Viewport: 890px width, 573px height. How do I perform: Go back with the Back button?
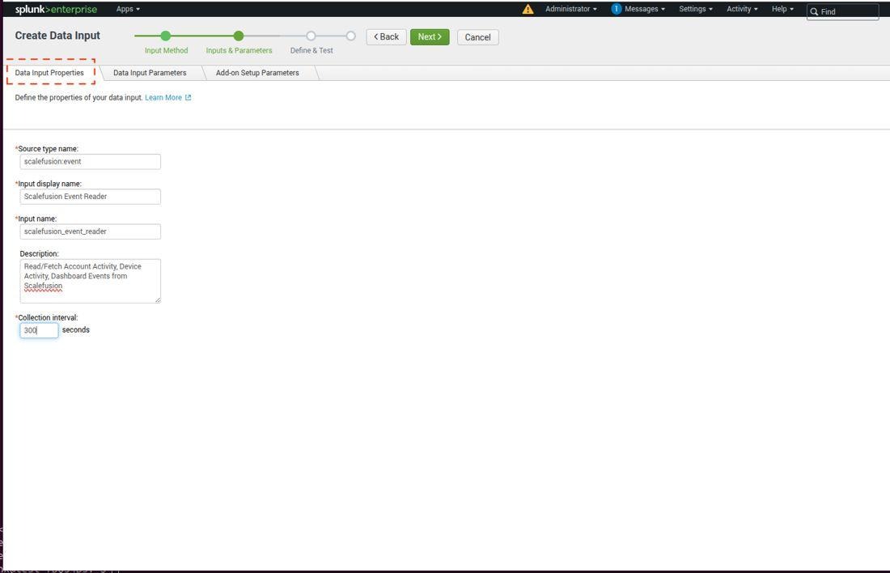tap(386, 37)
